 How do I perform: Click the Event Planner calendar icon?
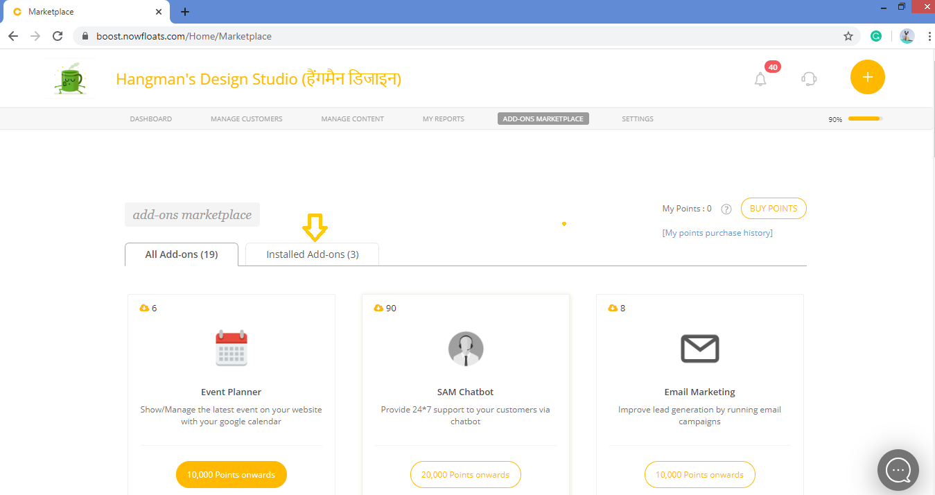(x=231, y=347)
